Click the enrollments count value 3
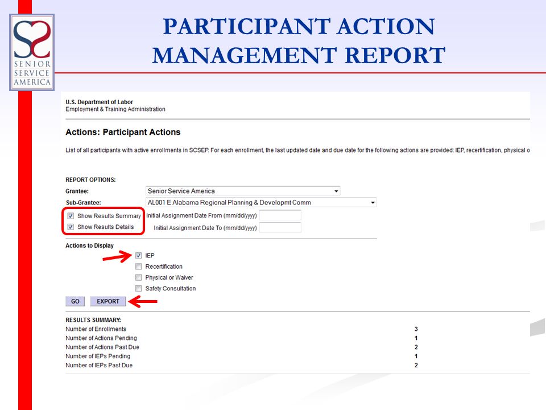The width and height of the screenshot is (546, 410). (x=416, y=329)
